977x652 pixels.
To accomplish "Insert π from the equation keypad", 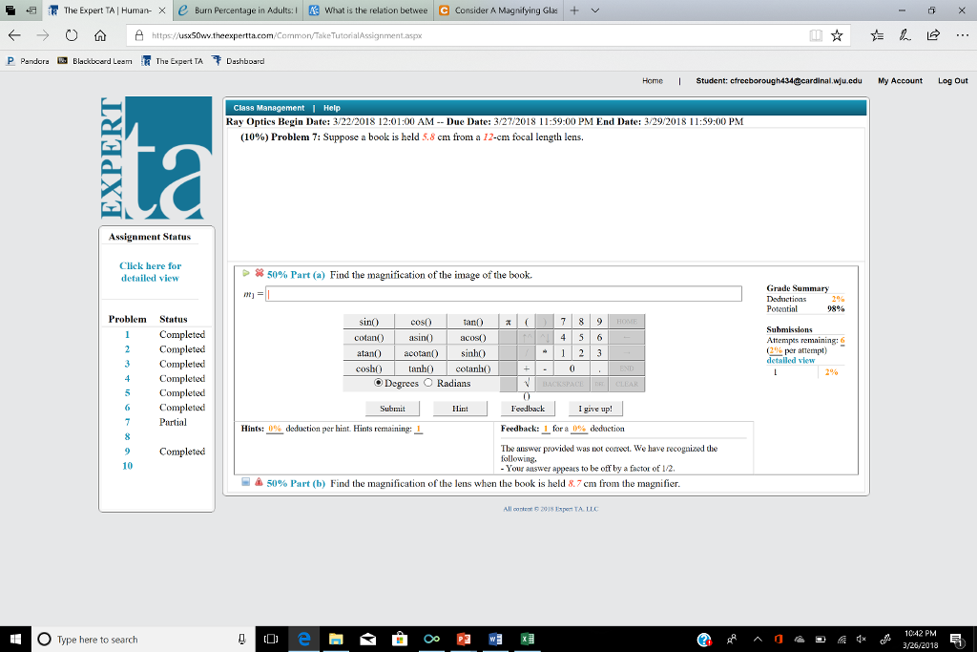I will [x=508, y=322].
